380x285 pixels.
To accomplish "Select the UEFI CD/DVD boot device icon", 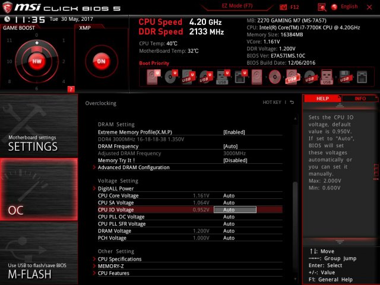I will click(171, 77).
